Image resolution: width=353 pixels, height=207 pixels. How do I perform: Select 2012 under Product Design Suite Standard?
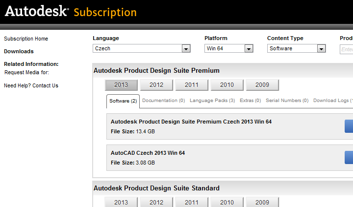coord(156,202)
